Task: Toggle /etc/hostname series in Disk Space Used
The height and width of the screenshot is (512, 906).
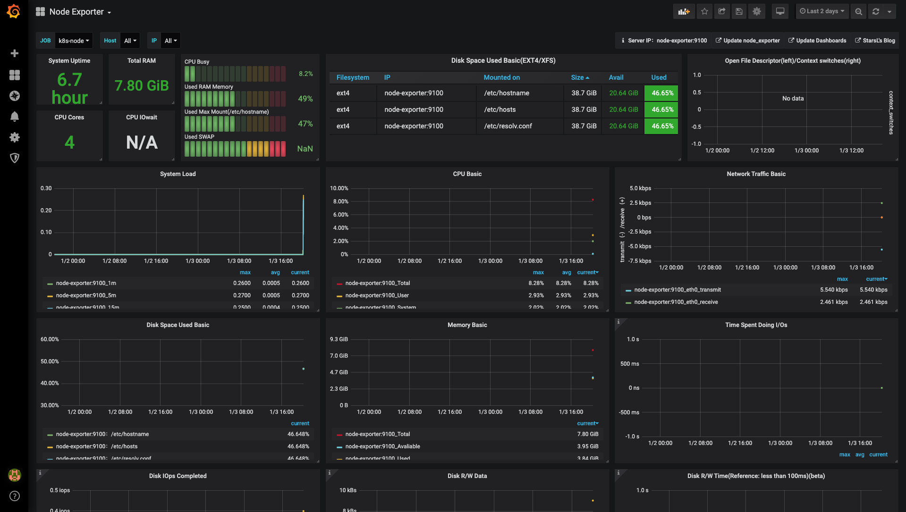Action: tap(102, 434)
